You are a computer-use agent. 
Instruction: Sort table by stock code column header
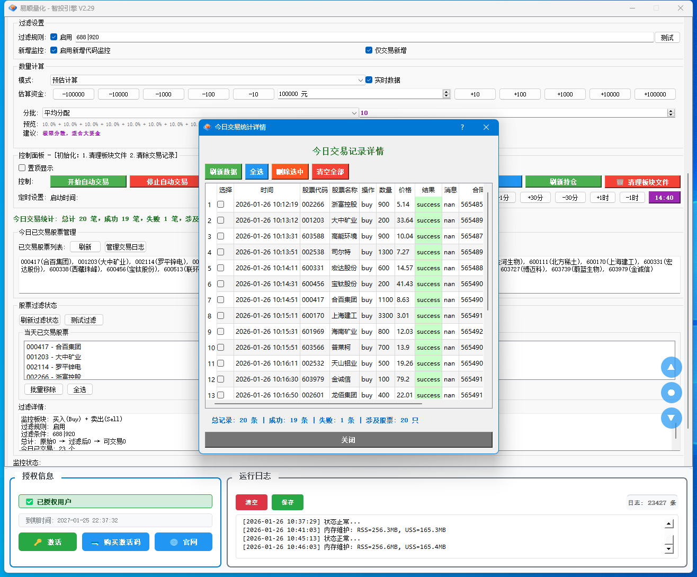315,190
